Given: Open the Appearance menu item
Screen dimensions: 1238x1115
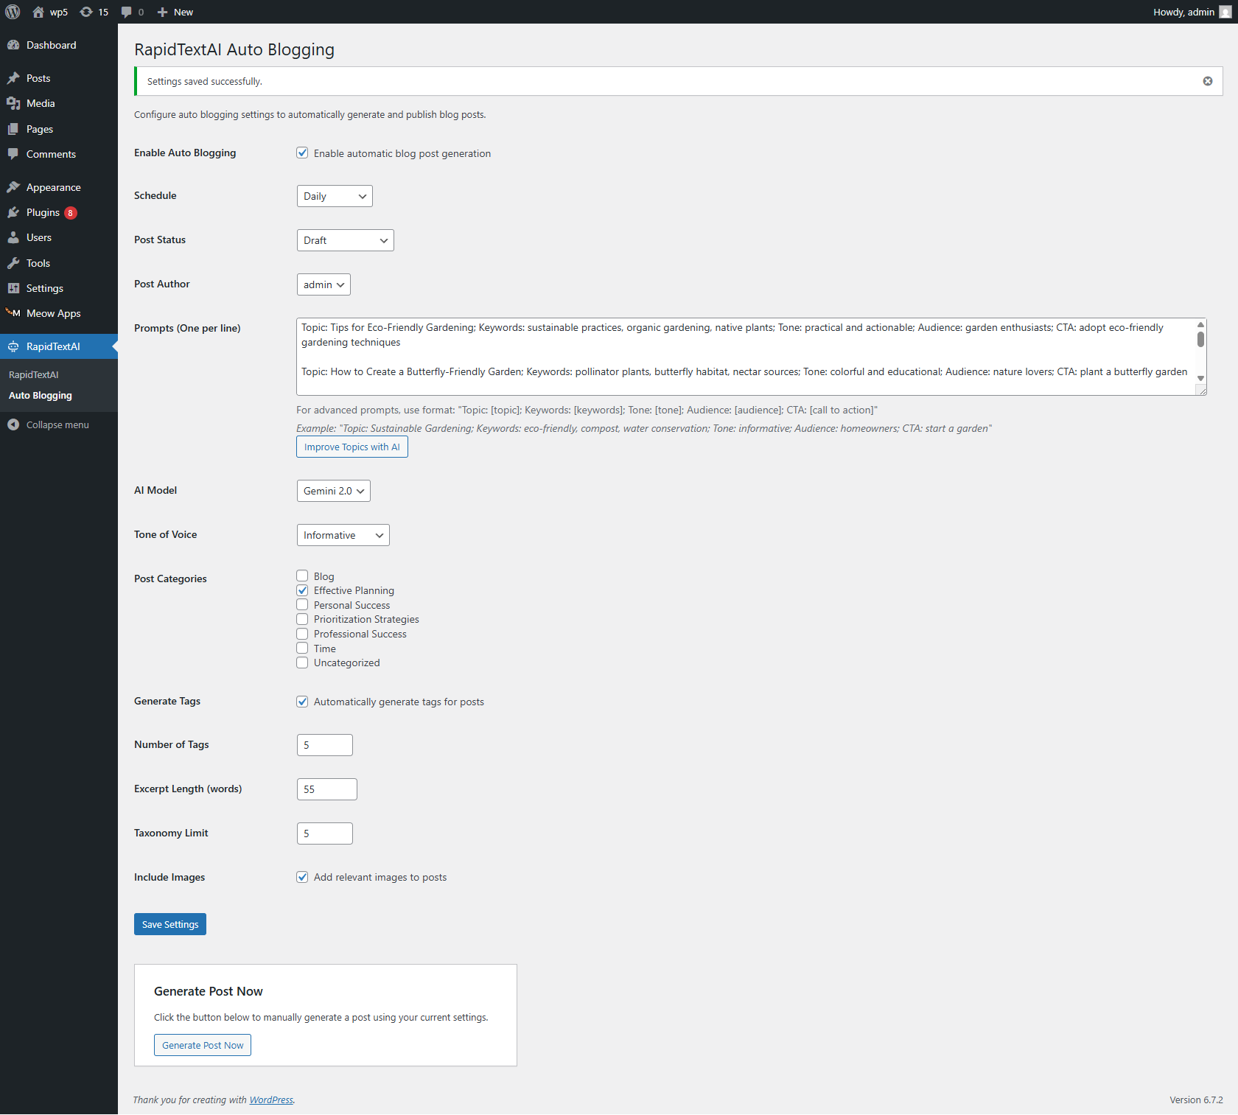Looking at the screenshot, I should 59,187.
